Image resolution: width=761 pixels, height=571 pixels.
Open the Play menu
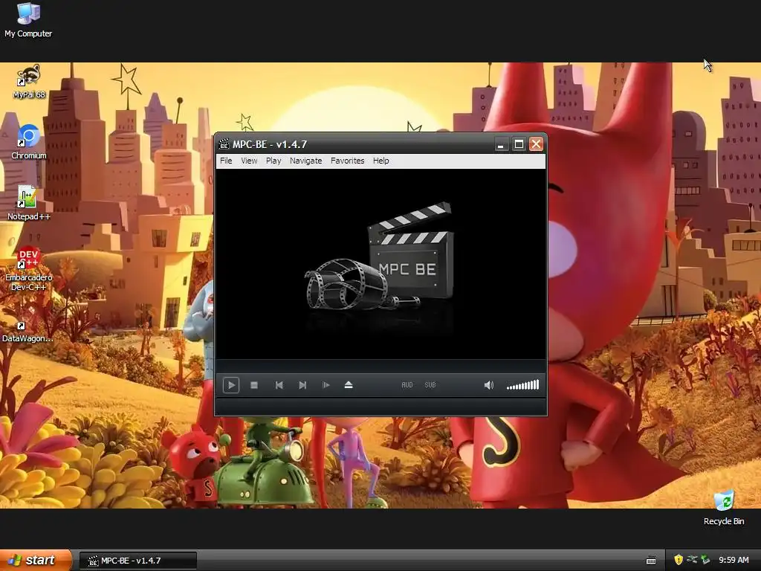tap(273, 161)
